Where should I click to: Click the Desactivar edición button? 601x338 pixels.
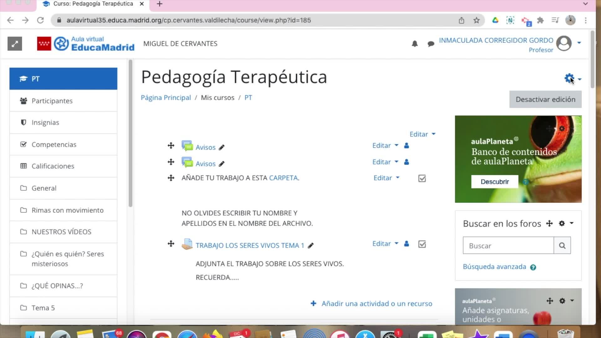[x=545, y=100]
